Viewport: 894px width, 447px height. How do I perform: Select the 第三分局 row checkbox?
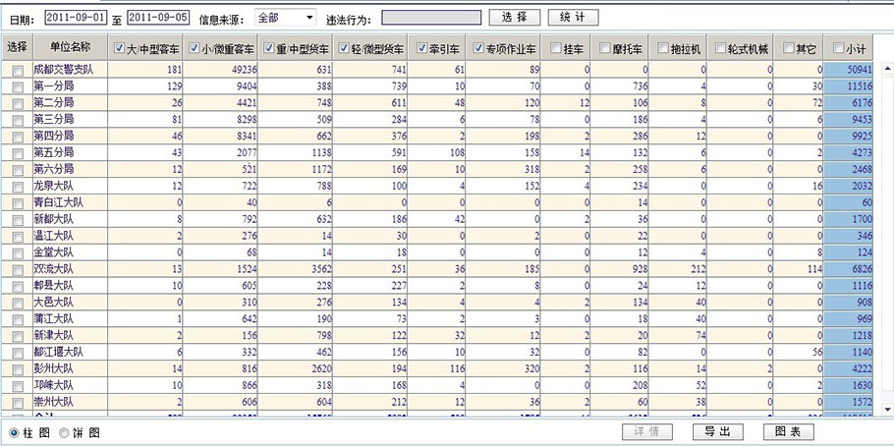[x=18, y=120]
